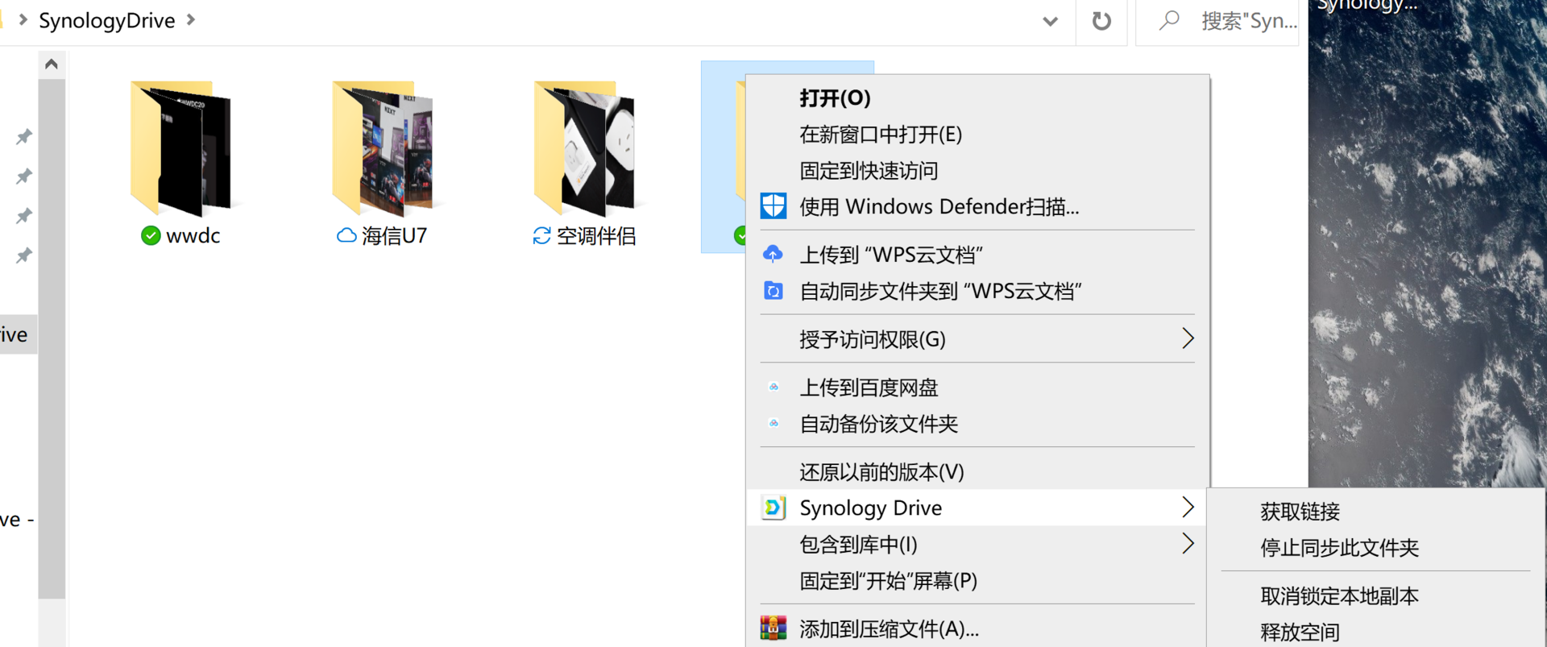
Task: Choose 上传到 "WPS云文档"
Action: [977, 254]
